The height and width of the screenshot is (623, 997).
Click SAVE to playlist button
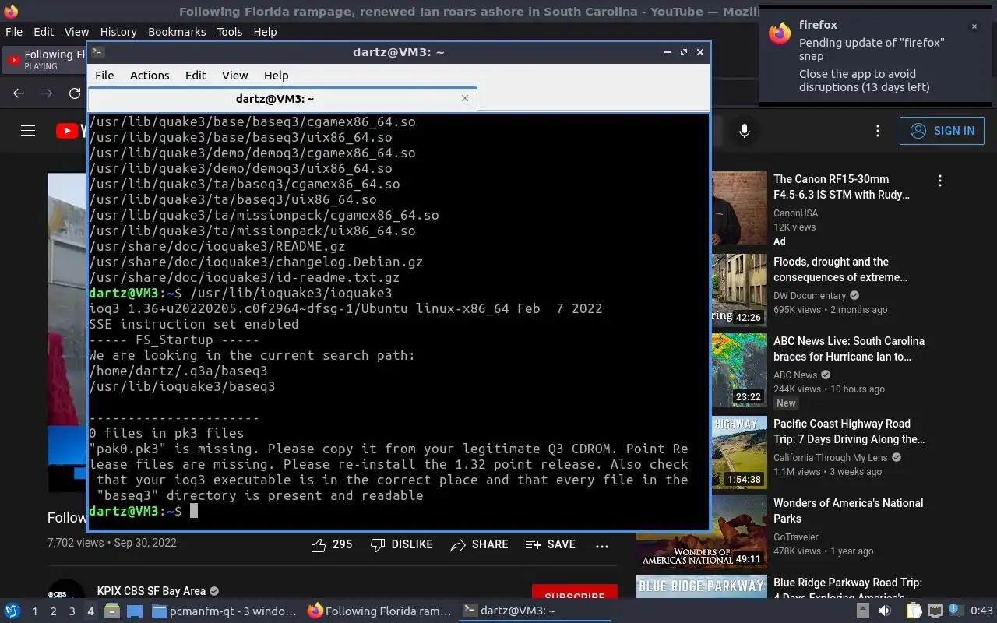[551, 545]
